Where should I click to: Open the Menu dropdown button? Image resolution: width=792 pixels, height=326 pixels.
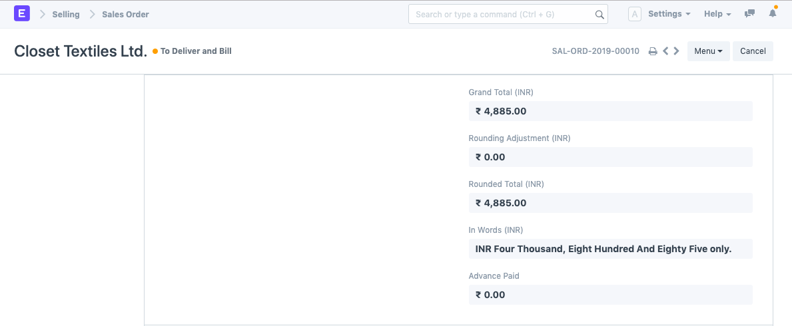pos(708,51)
